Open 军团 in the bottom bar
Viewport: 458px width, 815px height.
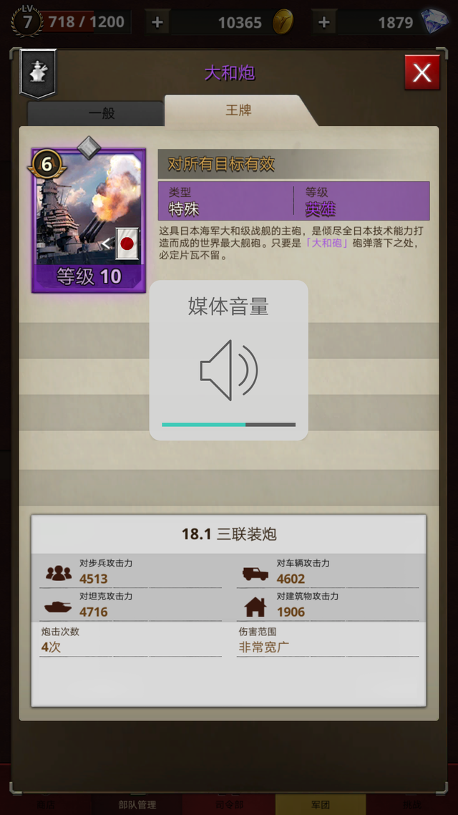pyautogui.click(x=321, y=804)
